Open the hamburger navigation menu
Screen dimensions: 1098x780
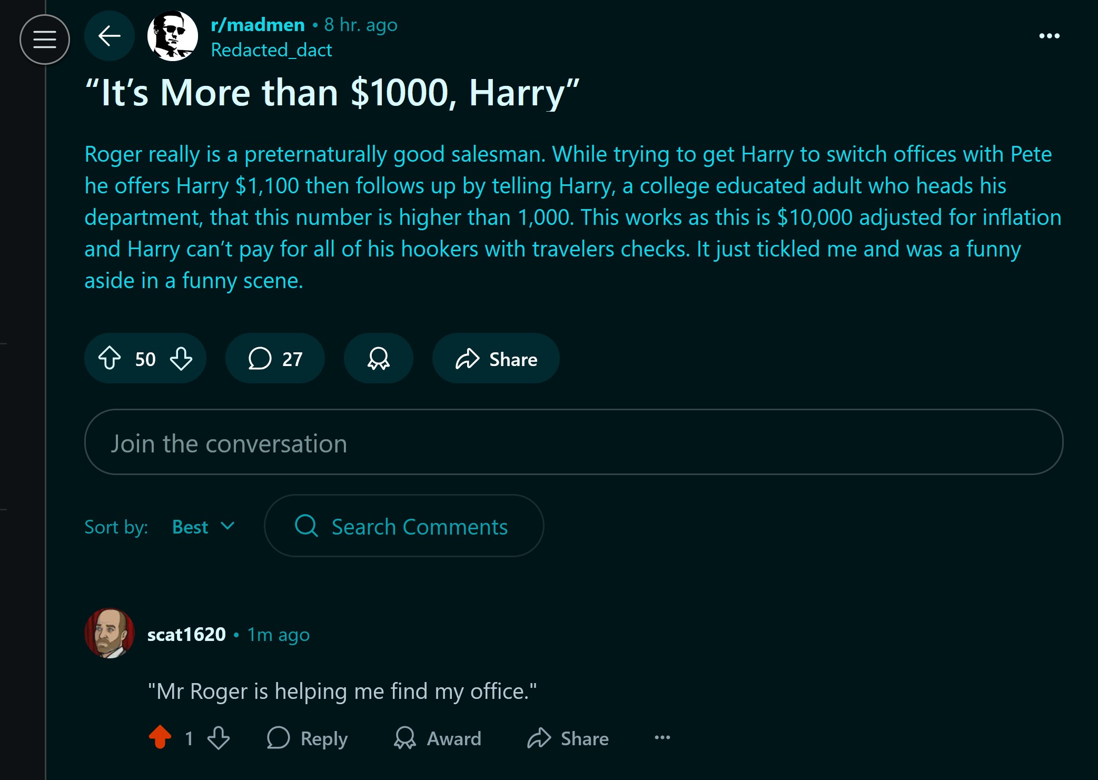(x=45, y=40)
